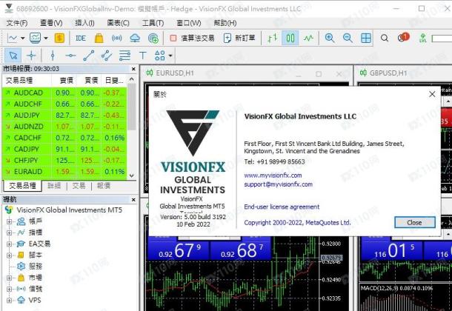
Task: Open the chart type line icon
Action: [x=13, y=38]
